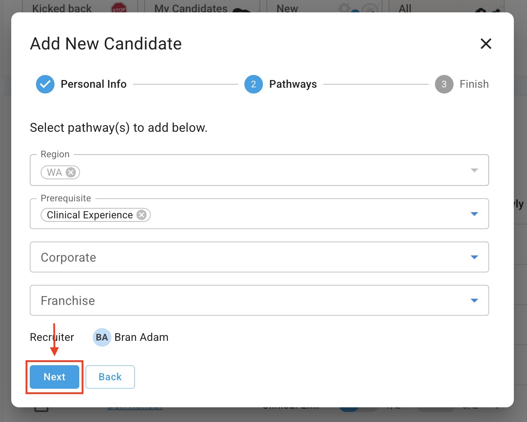Click the step 2 circle for Pathways
This screenshot has width=527, height=422.
253,84
